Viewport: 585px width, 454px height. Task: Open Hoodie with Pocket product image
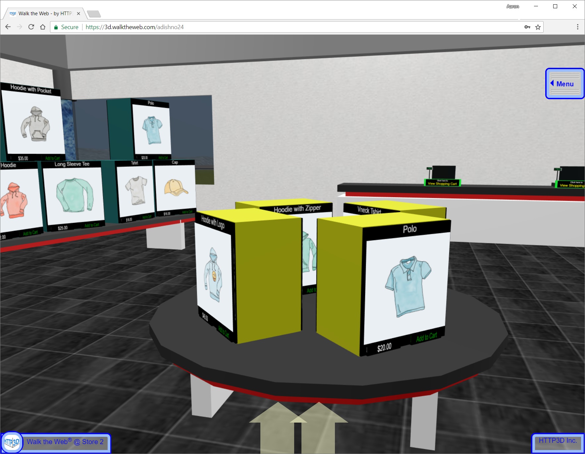coord(34,123)
